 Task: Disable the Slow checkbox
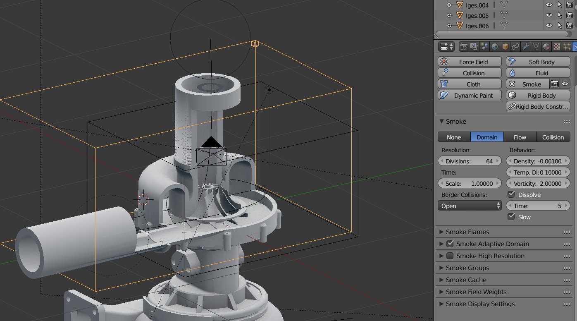click(511, 216)
